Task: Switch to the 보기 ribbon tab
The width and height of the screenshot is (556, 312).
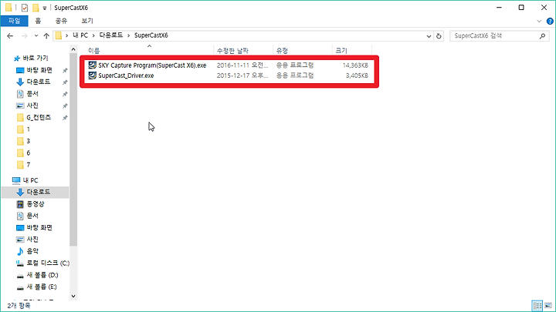Action: click(87, 21)
